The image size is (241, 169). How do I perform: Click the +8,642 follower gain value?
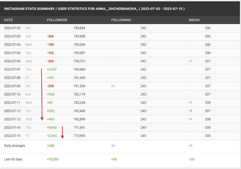[x=52, y=128]
